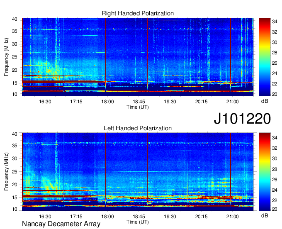Click the 24 dB label on Right Handed colorbar
Screen dimensions: 282x229
point(275,73)
